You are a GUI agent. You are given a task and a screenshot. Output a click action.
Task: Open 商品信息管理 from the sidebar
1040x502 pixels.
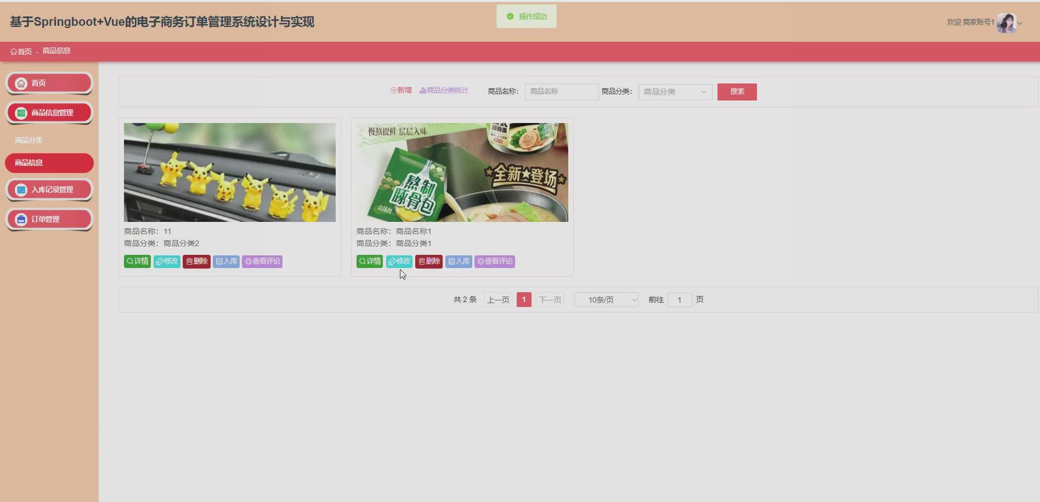49,112
